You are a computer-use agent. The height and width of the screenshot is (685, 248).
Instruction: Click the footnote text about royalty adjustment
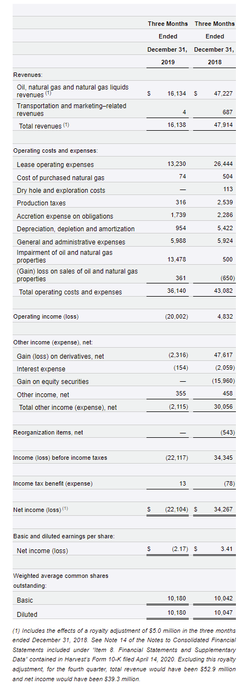coord(124,655)
